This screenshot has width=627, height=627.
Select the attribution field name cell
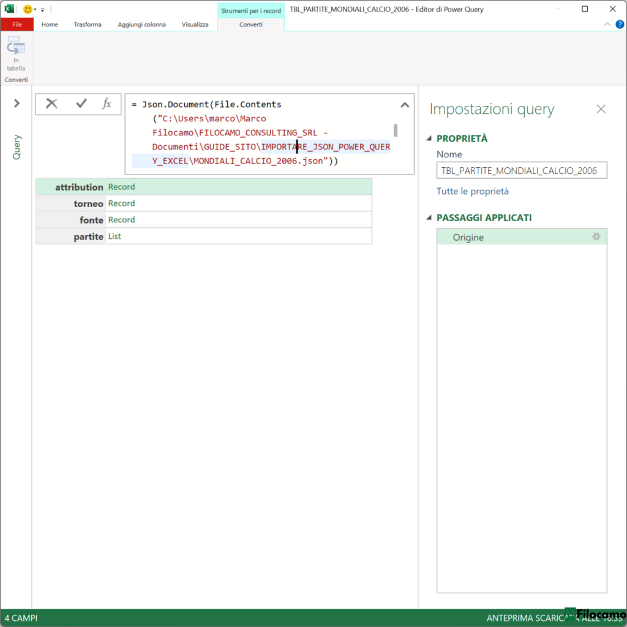(71, 187)
